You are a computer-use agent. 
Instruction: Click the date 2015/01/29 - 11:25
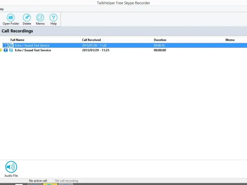pyautogui.click(x=96, y=50)
